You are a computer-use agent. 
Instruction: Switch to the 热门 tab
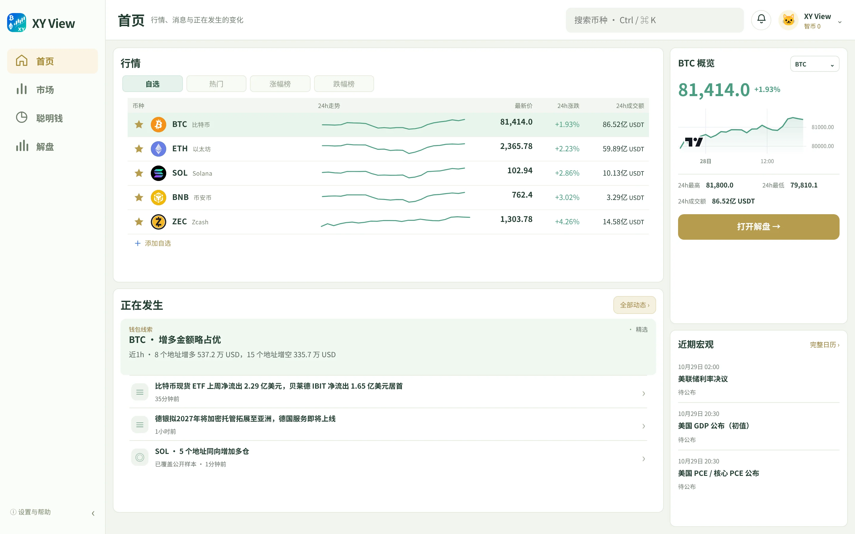tap(216, 84)
